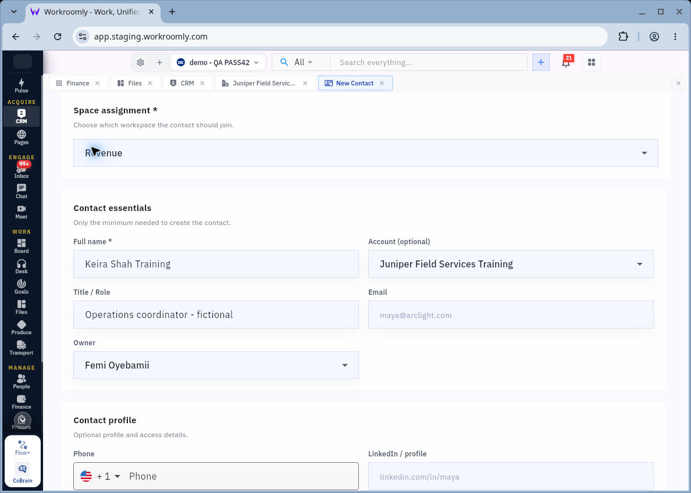Open phone country code +1 selector
Viewport: 691px width, 493px height.
pos(101,476)
